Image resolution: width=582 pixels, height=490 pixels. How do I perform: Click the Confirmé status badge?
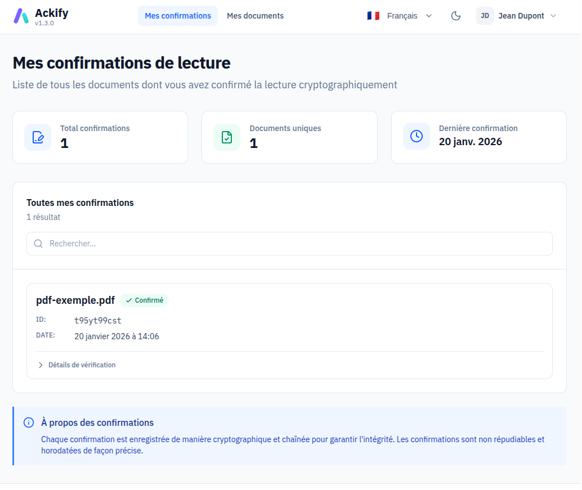[144, 300]
